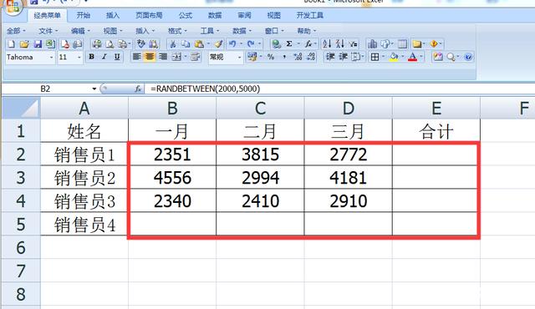Toggle bold formatting

(x=91, y=57)
